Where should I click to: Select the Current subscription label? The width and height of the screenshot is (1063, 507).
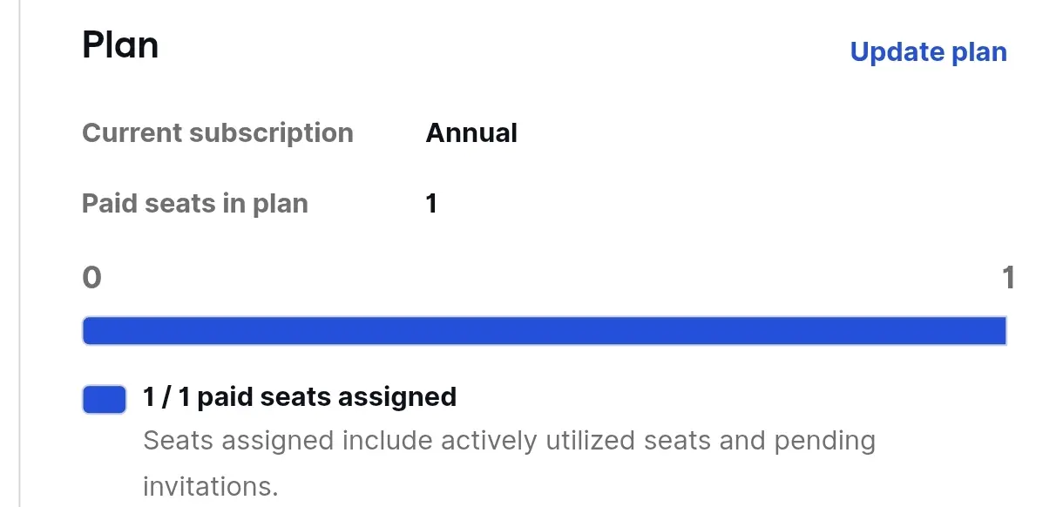[218, 133]
